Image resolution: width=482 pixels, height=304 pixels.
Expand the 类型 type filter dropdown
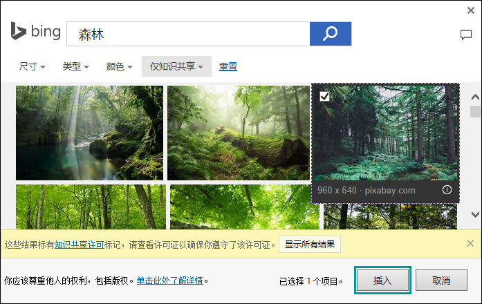pyautogui.click(x=75, y=67)
